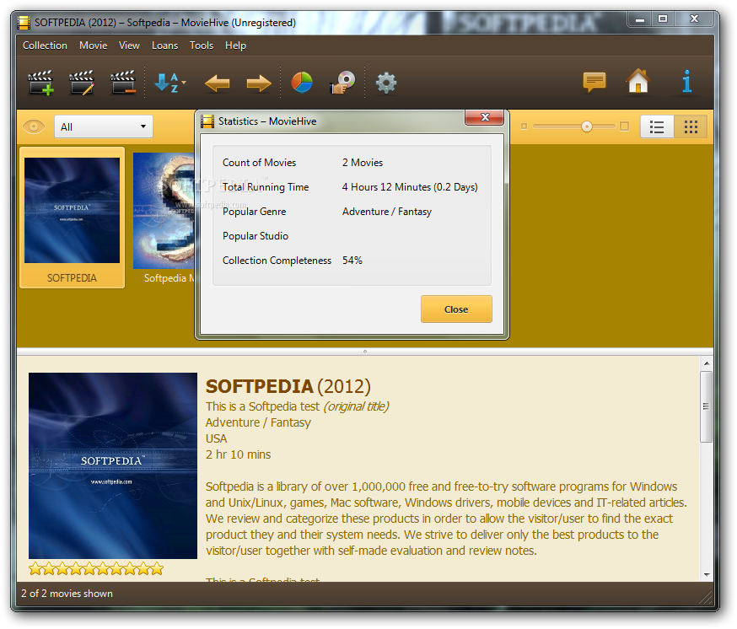Click '2 of 2 movies shown' status text
Screen dimensions: 737x629
pyautogui.click(x=67, y=594)
